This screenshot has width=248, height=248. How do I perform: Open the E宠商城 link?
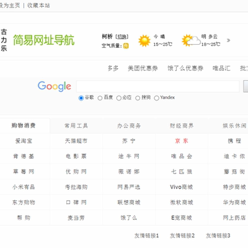coord(182,218)
